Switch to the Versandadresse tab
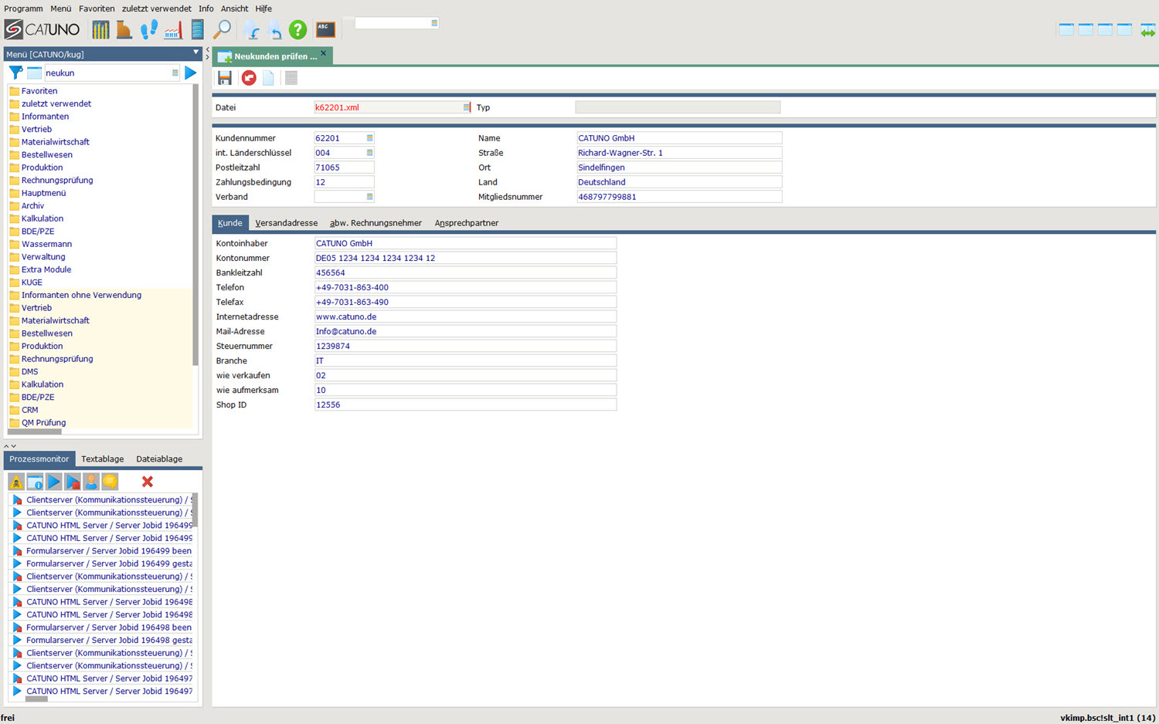 [x=286, y=223]
